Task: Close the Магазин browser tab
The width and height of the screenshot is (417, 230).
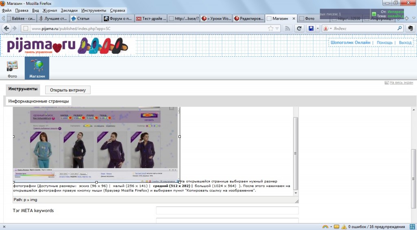Action: (294, 19)
